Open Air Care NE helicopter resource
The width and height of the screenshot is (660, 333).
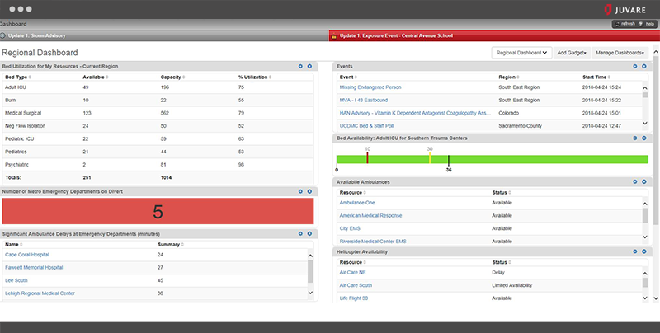click(x=353, y=273)
